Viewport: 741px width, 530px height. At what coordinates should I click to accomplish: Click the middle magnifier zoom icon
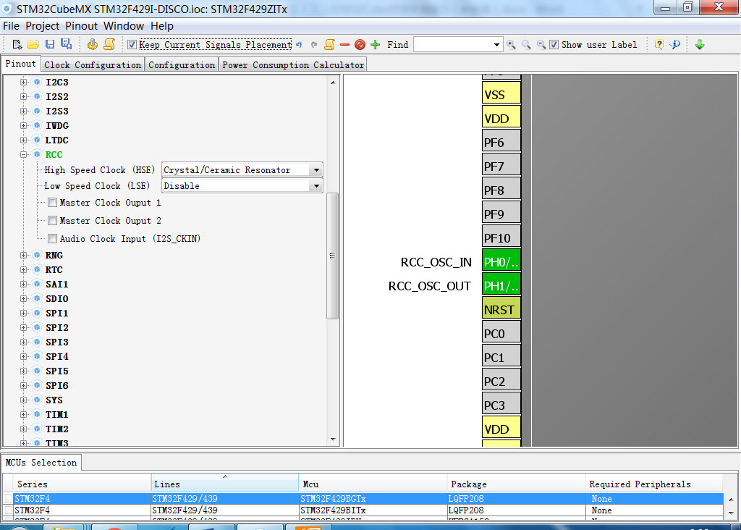[x=526, y=44]
